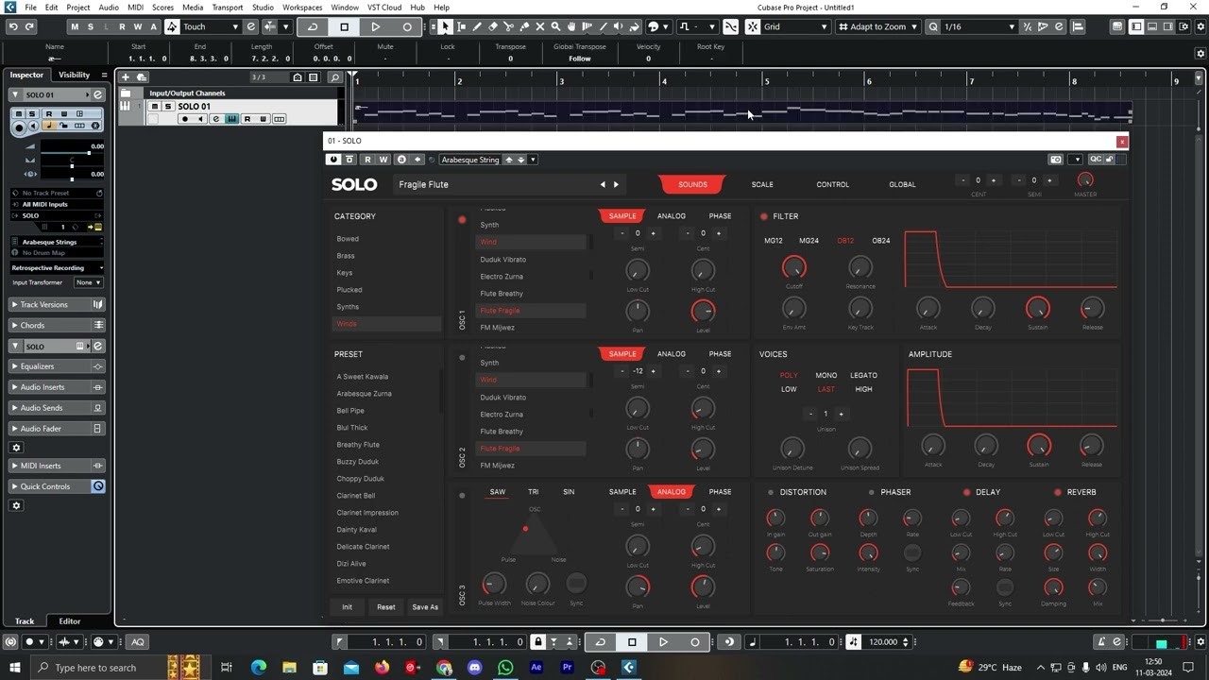This screenshot has height=680, width=1209.
Task: Select the Object Selection arrow tool
Action: 445,26
